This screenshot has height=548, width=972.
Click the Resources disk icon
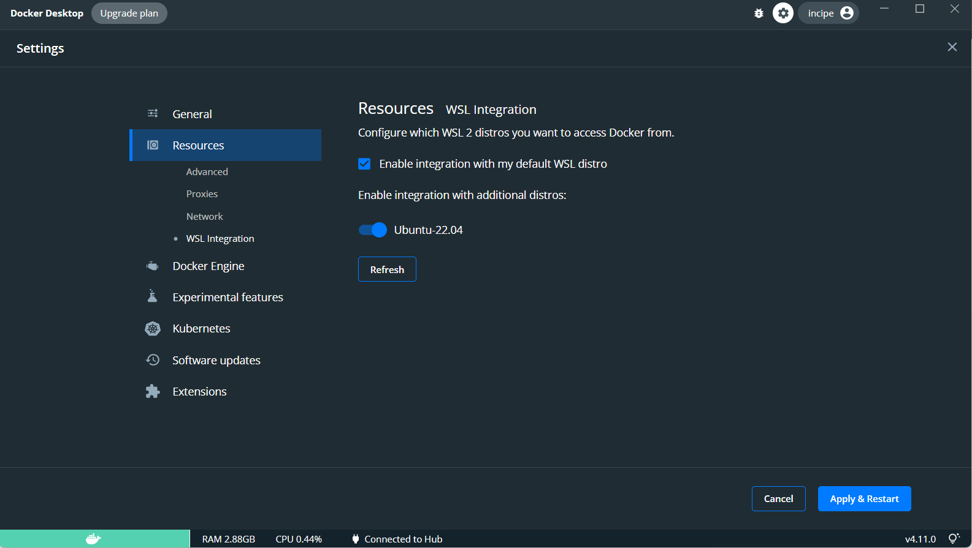tap(153, 145)
